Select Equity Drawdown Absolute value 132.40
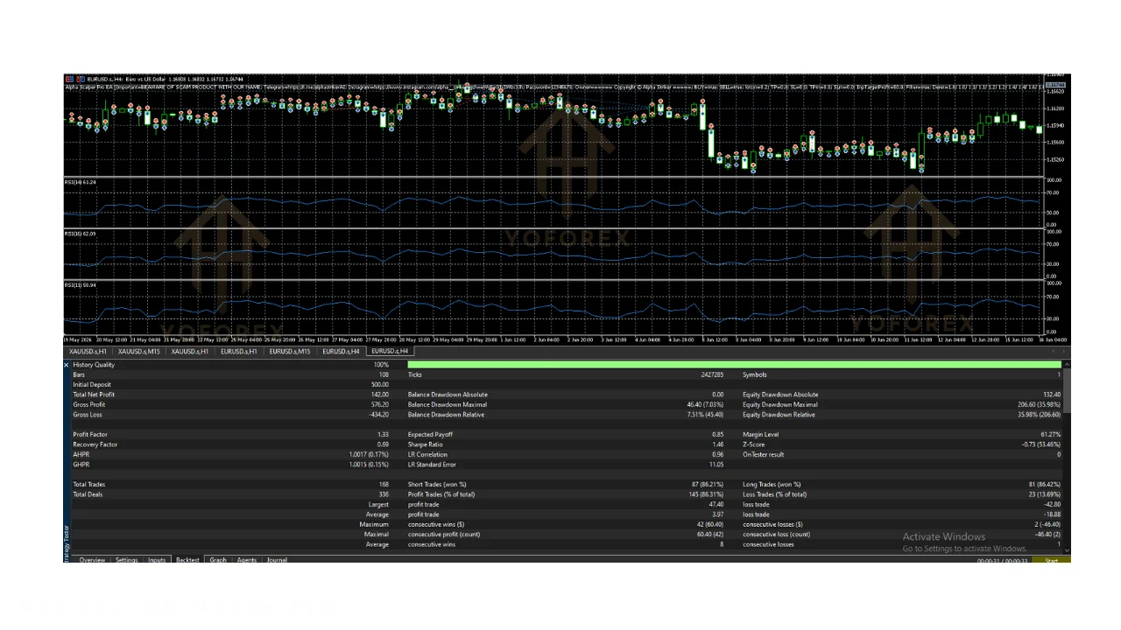The width and height of the screenshot is (1121, 630). tap(1051, 395)
